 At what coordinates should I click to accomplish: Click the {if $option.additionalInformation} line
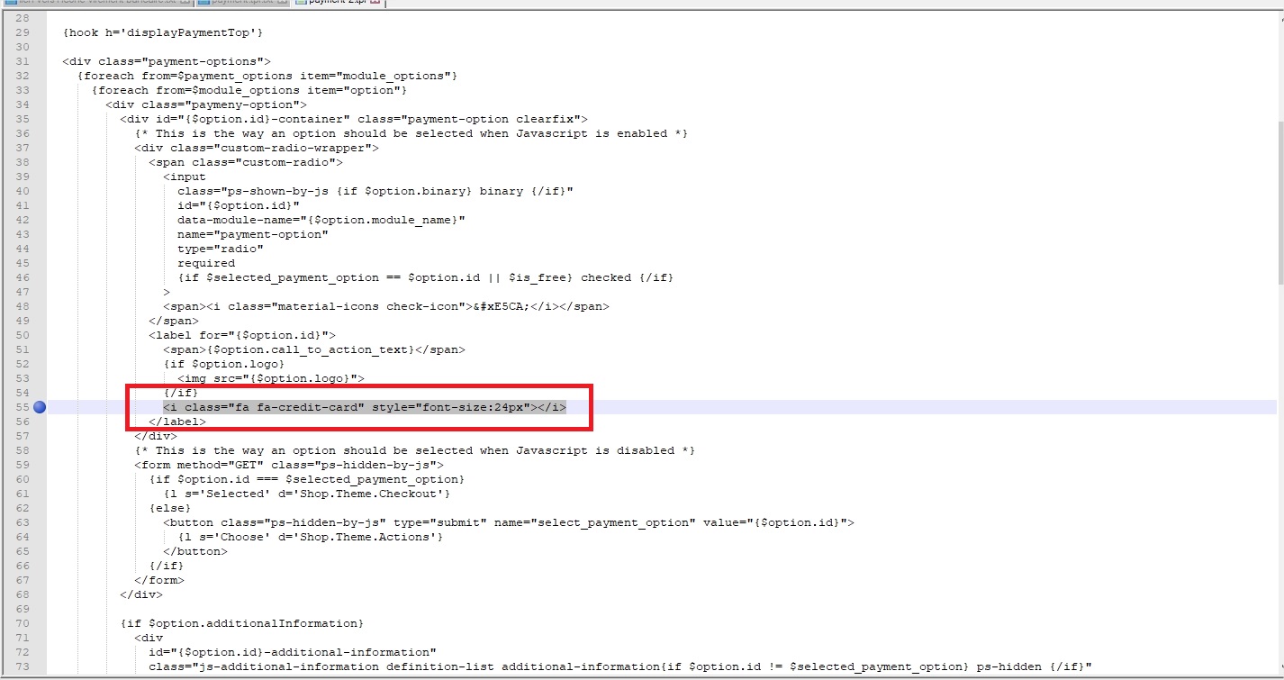(x=242, y=623)
